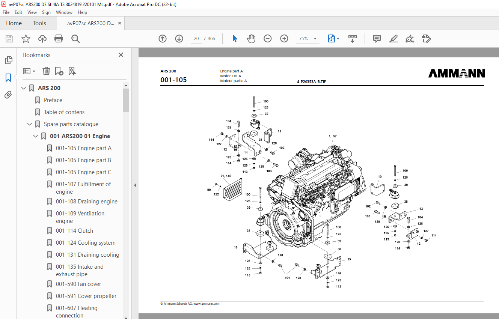499x319 pixels.
Task: Open the 001-109 Ventilation engine bookmark
Action: tap(80, 217)
